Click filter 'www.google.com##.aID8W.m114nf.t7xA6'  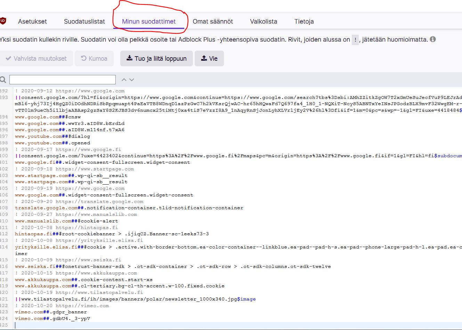point(70,130)
